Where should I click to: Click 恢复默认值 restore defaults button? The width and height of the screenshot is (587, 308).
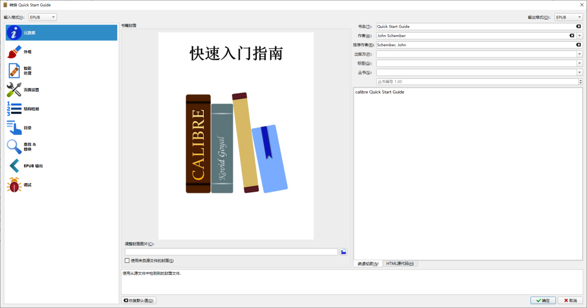[x=139, y=300]
